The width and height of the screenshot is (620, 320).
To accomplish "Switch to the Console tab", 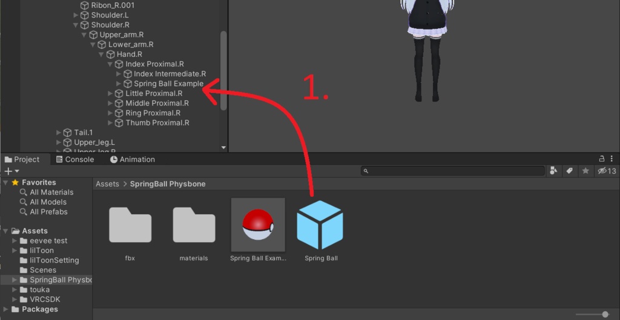I will (x=74, y=159).
